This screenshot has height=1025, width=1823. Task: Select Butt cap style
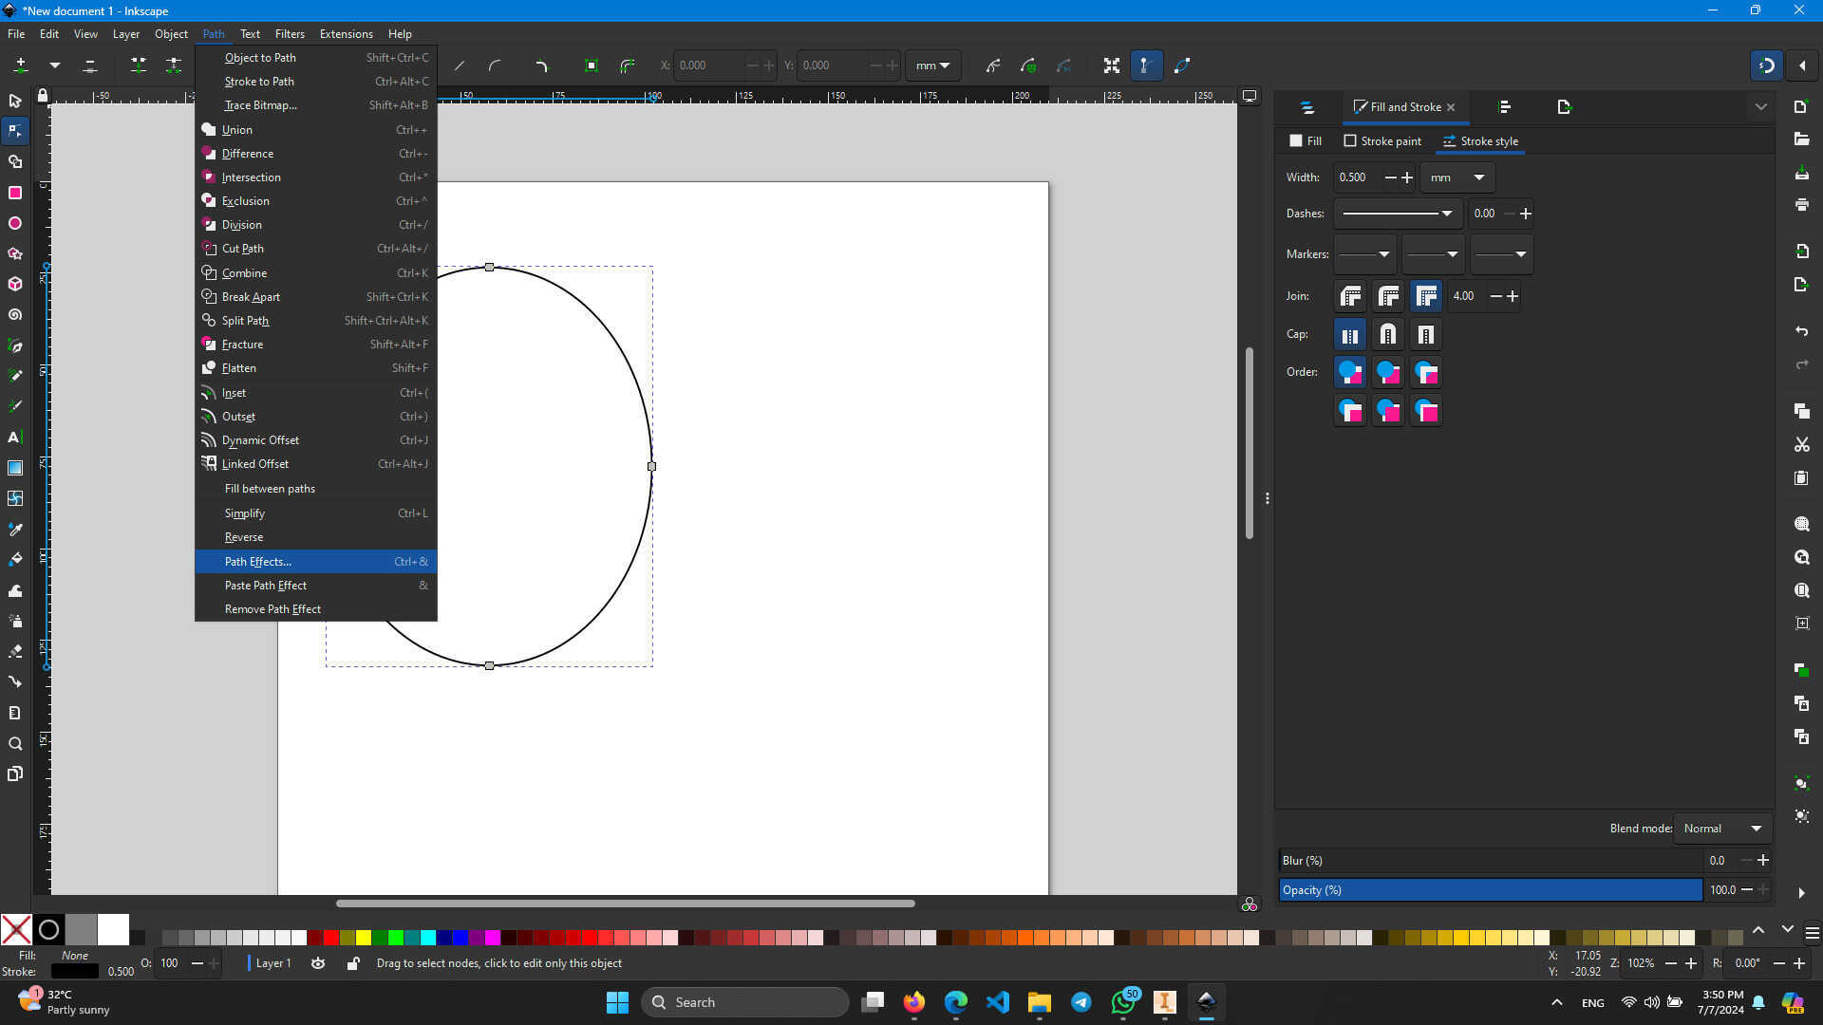[x=1350, y=334]
